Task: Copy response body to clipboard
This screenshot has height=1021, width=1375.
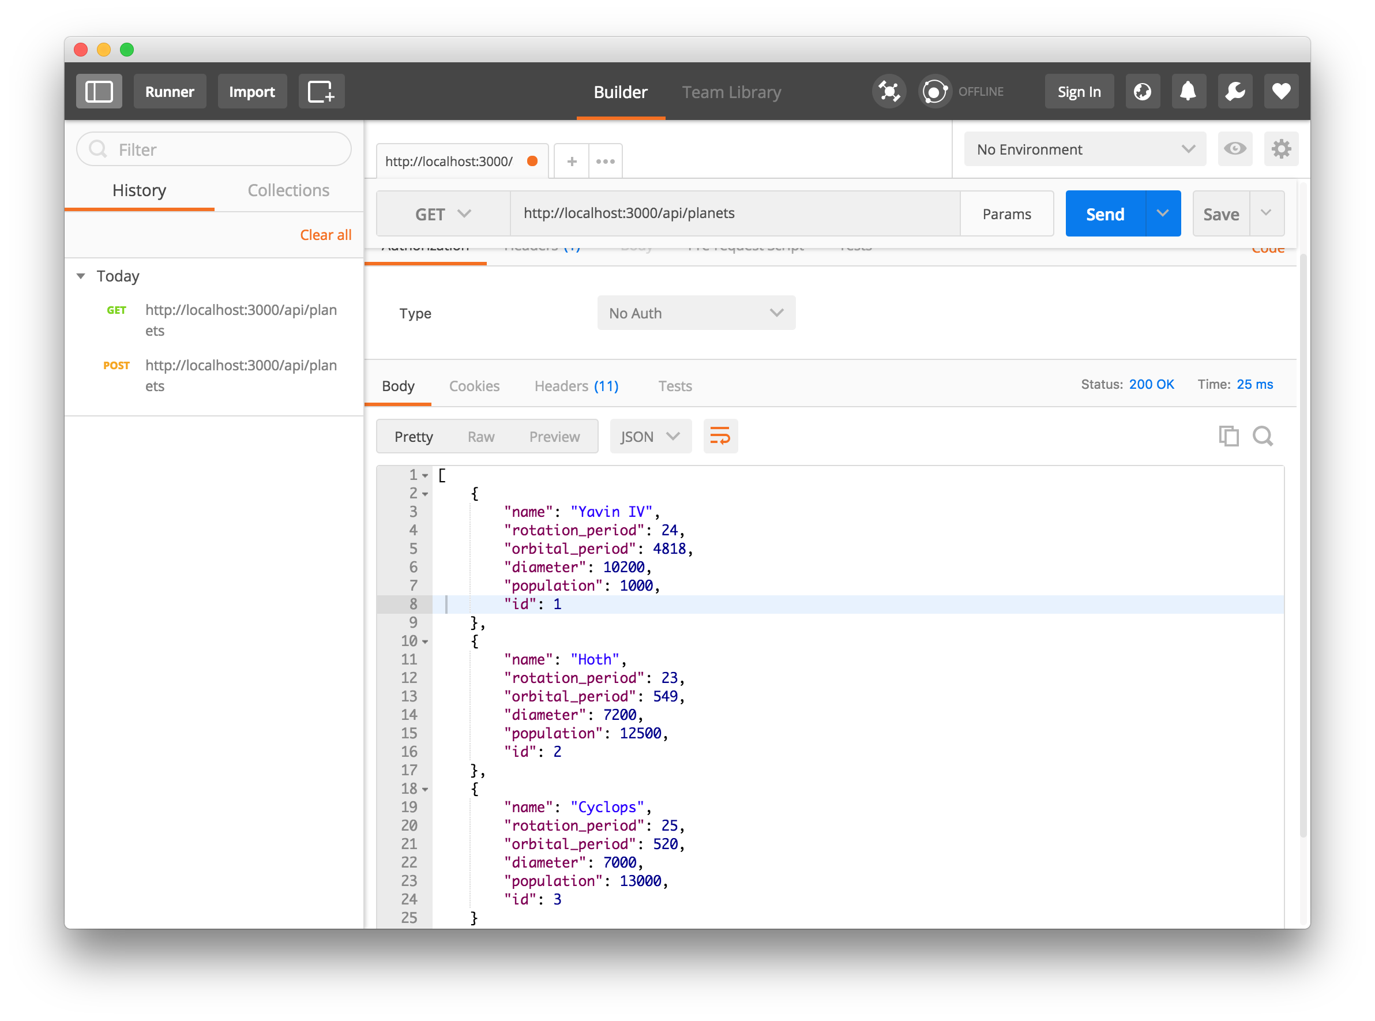Action: click(1228, 436)
